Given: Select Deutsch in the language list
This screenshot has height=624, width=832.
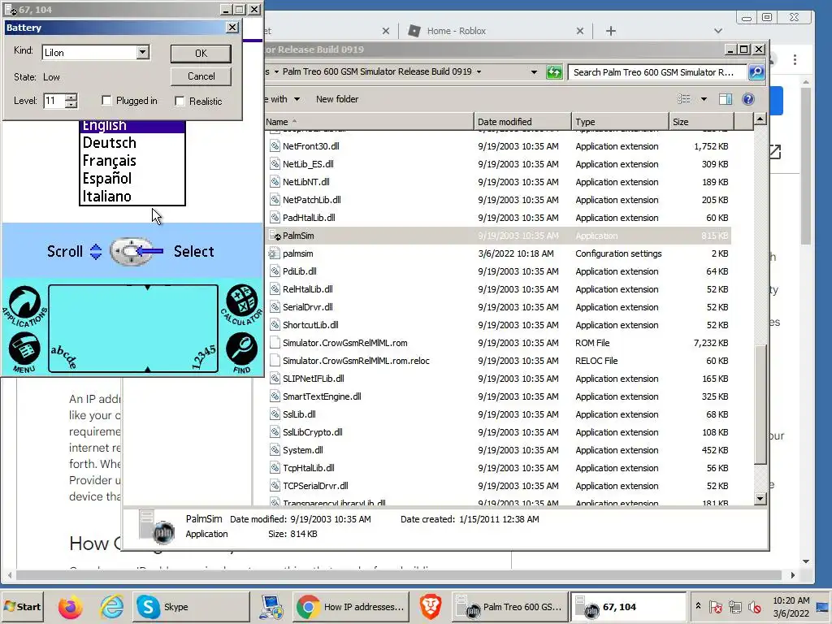Looking at the screenshot, I should tap(132, 143).
